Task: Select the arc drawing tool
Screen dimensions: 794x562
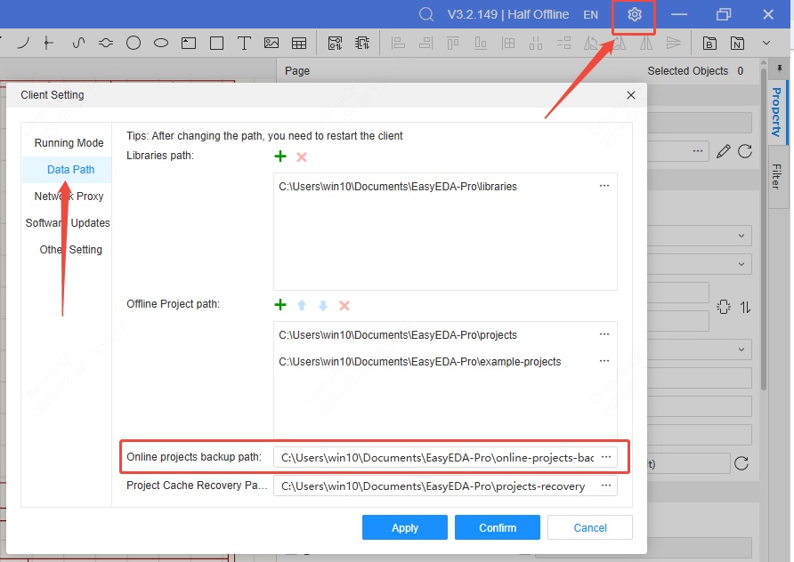Action: pyautogui.click(x=23, y=43)
